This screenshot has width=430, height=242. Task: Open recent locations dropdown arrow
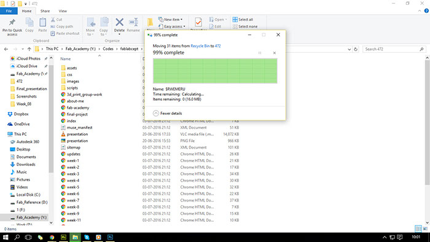tap(23, 49)
